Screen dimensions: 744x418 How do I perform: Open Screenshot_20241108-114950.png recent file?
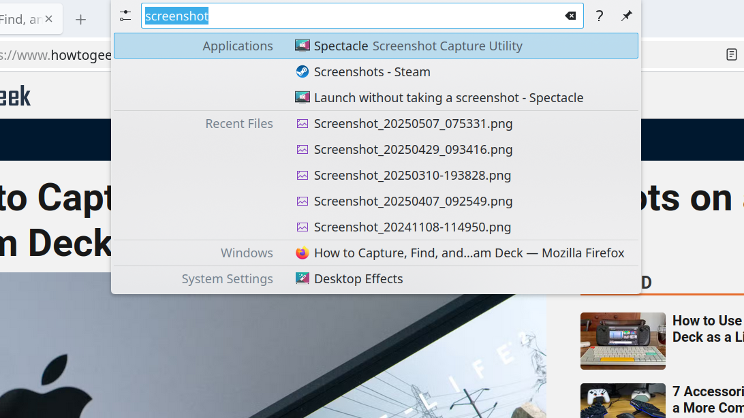[x=412, y=227]
